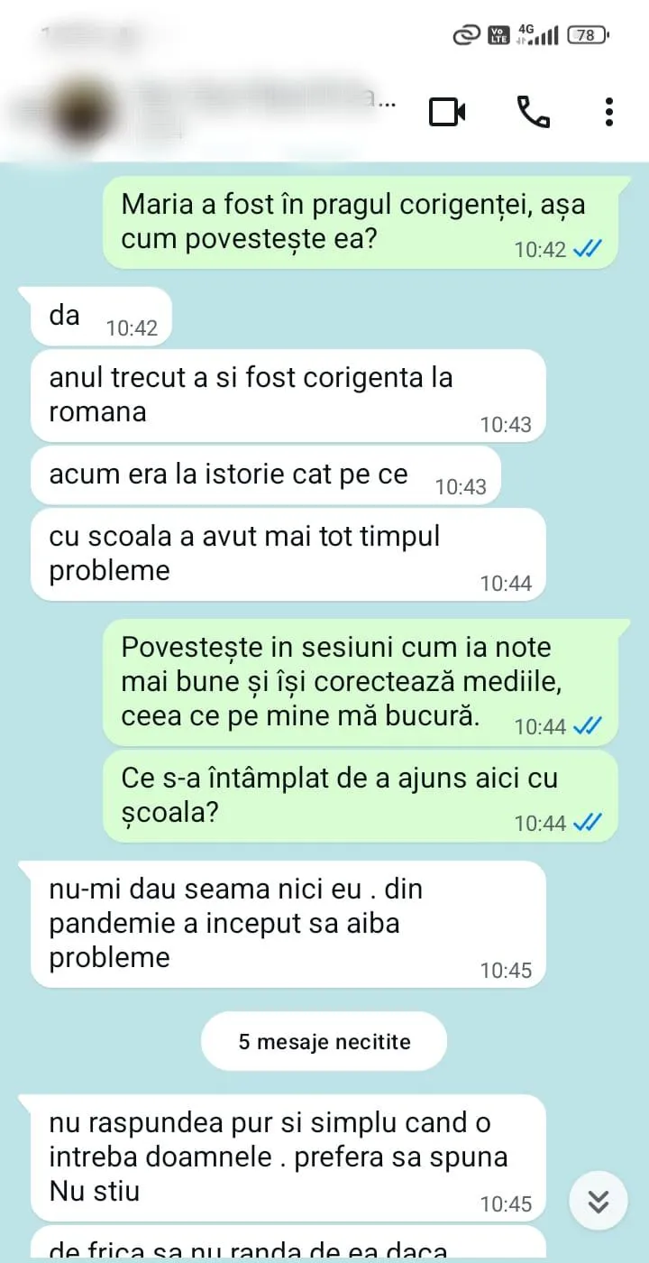Tap the VoLTE status icon
The width and height of the screenshot is (649, 1263).
coord(498,35)
